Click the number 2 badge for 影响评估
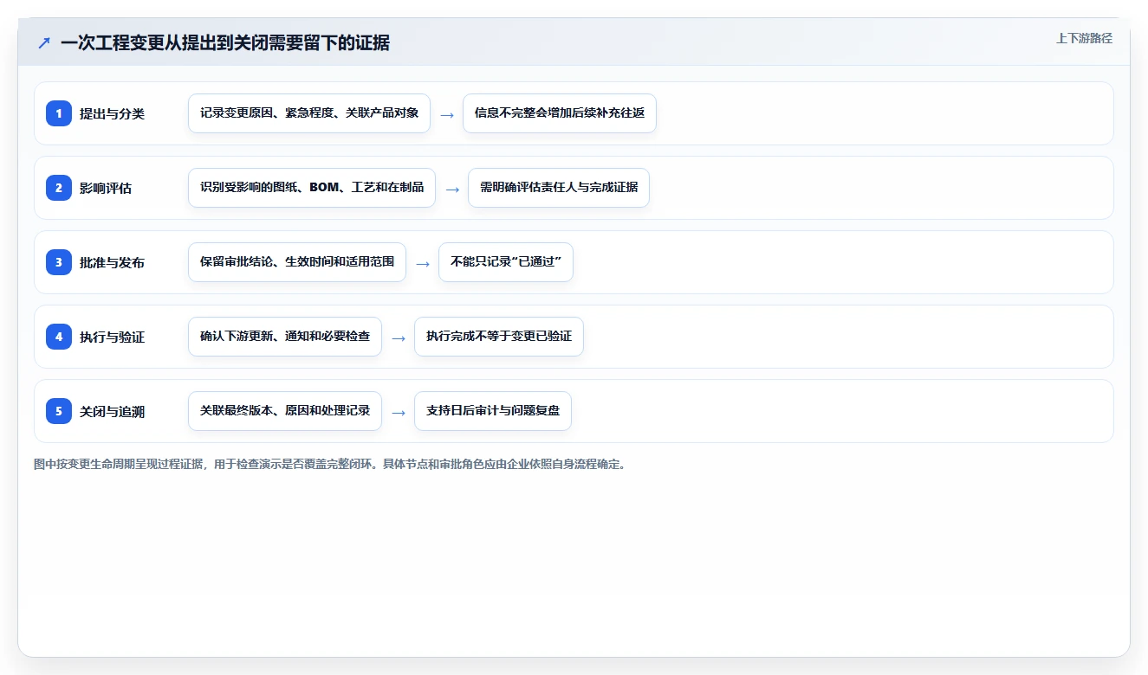Viewport: 1148px width, 675px height. click(59, 188)
